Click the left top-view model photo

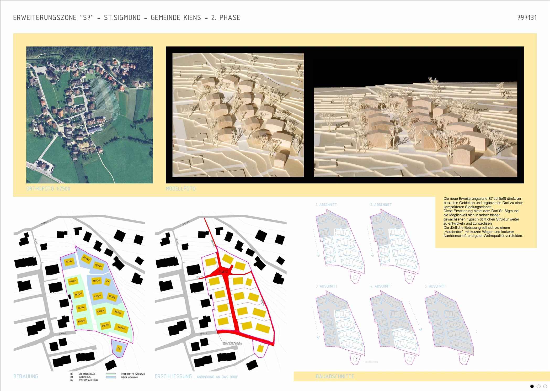pyautogui.click(x=238, y=115)
